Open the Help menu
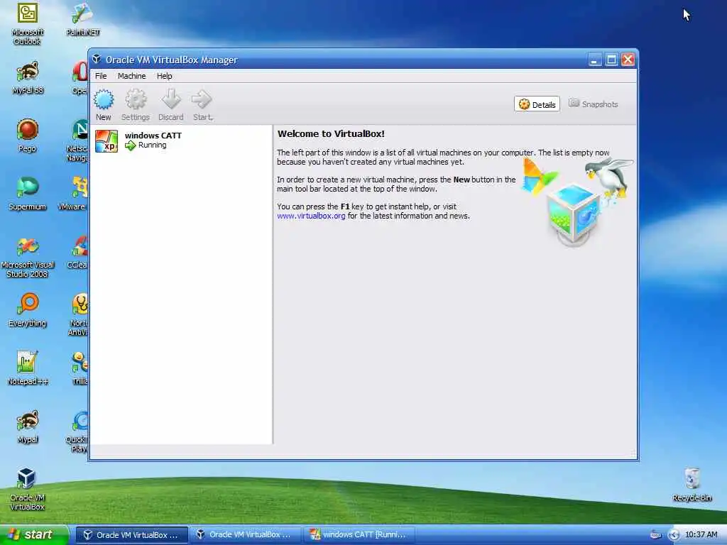The image size is (727, 545). tap(164, 76)
